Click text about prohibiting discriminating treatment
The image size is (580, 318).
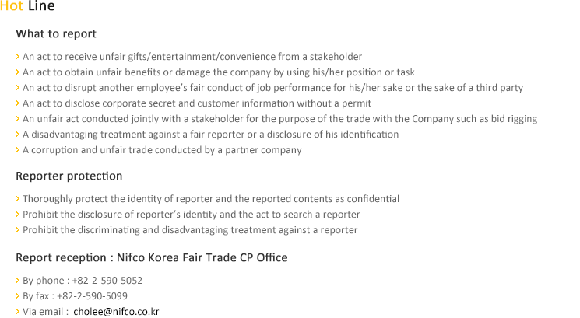pyautogui.click(x=190, y=230)
